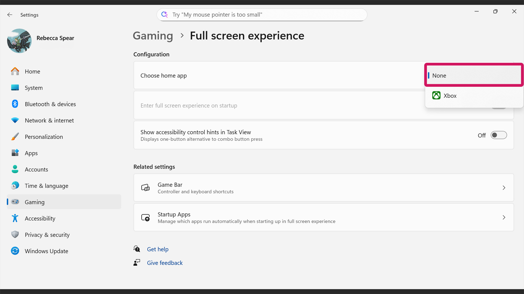
Task: Toggle Show accessibility control hints off switch
Action: click(x=498, y=135)
